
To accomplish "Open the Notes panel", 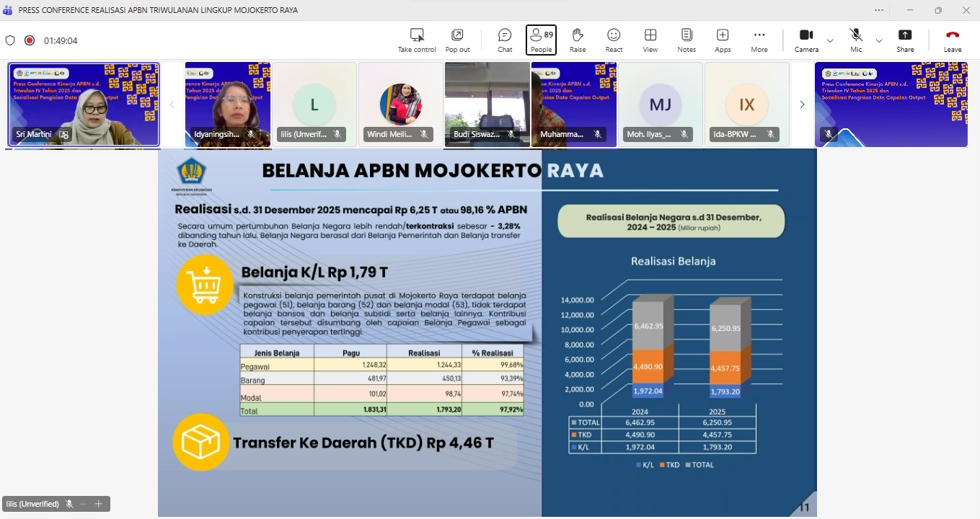I will 687,40.
